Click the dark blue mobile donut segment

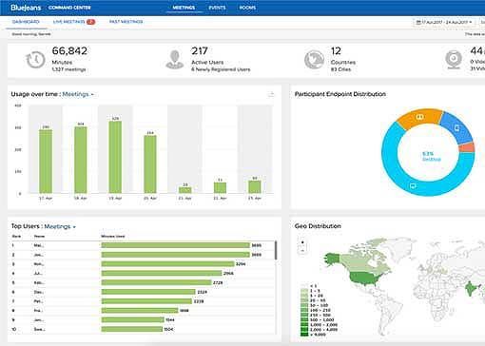(456, 128)
